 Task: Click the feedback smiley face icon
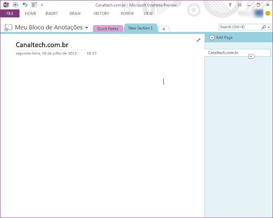click(268, 13)
